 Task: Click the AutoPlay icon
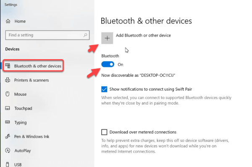[x=8, y=151]
